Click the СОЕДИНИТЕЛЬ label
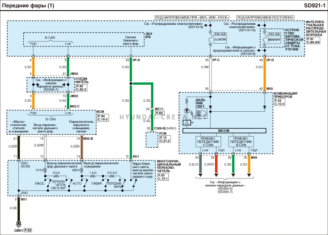 82,80
